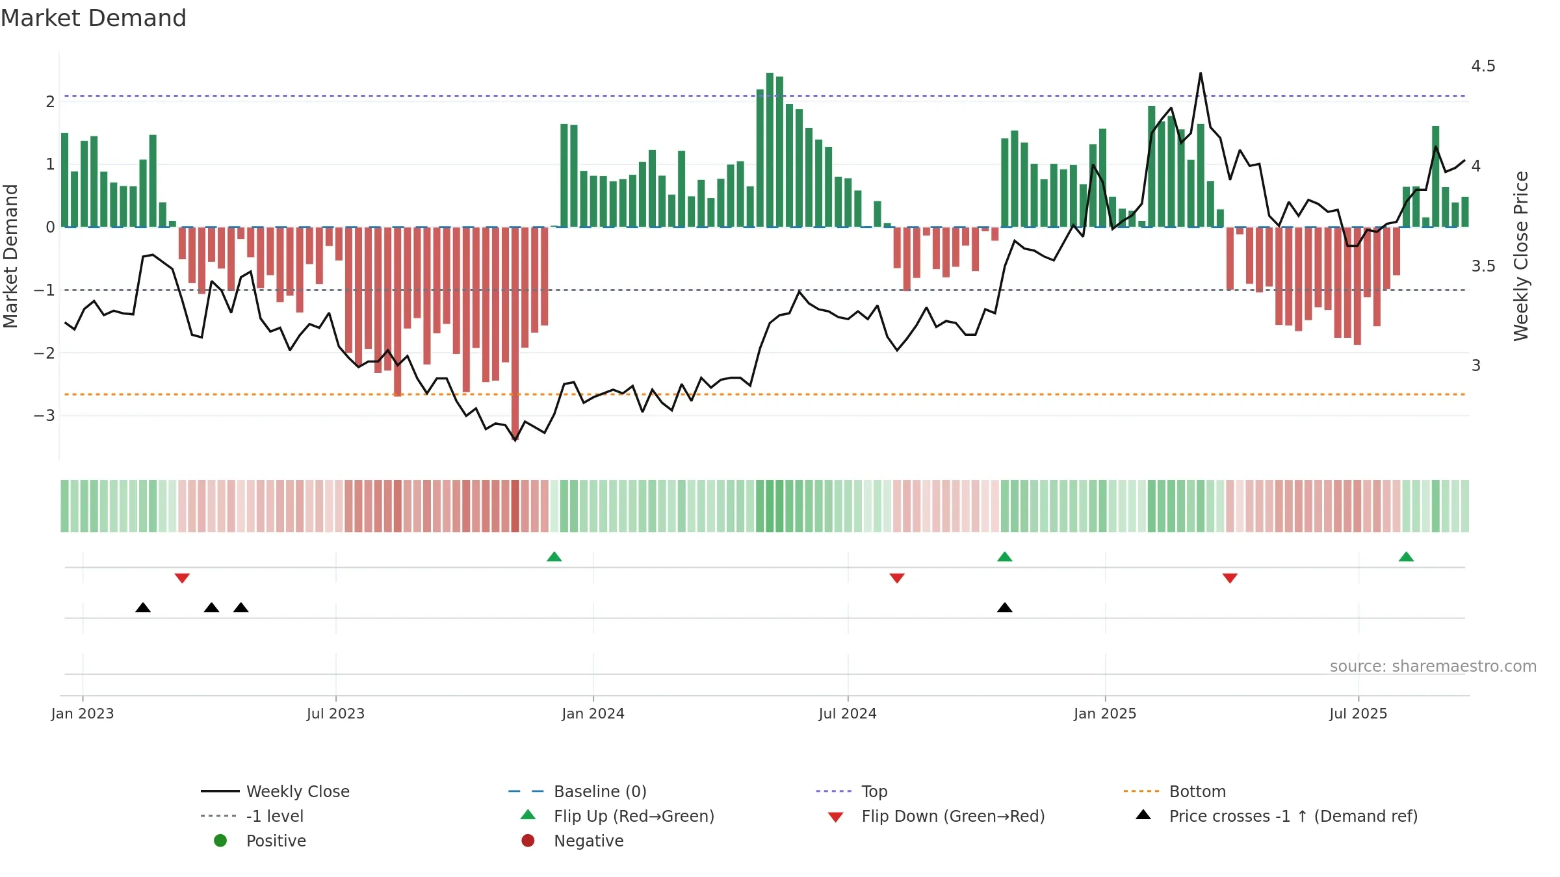Viewport: 1560px width, 877px height.
Task: Click the red Flip Down legend triangle
Action: (836, 817)
